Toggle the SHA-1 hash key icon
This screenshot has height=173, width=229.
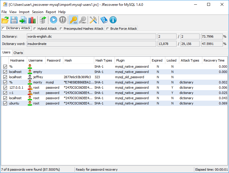83,20
